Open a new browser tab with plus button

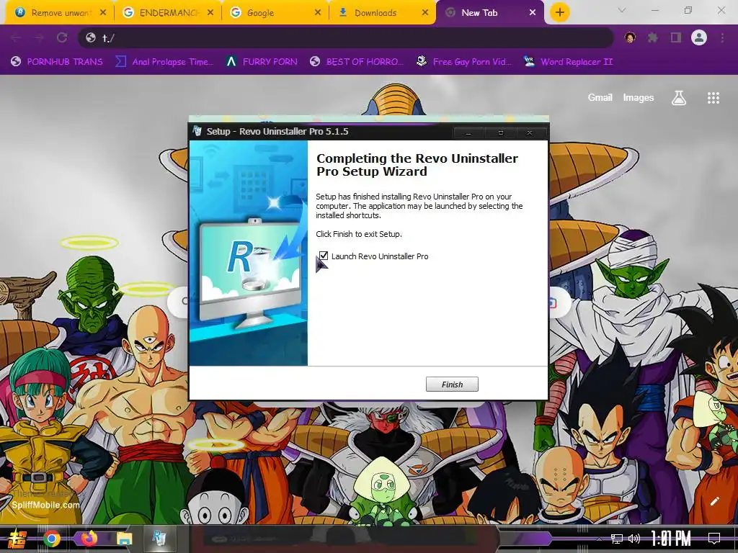[x=559, y=13]
